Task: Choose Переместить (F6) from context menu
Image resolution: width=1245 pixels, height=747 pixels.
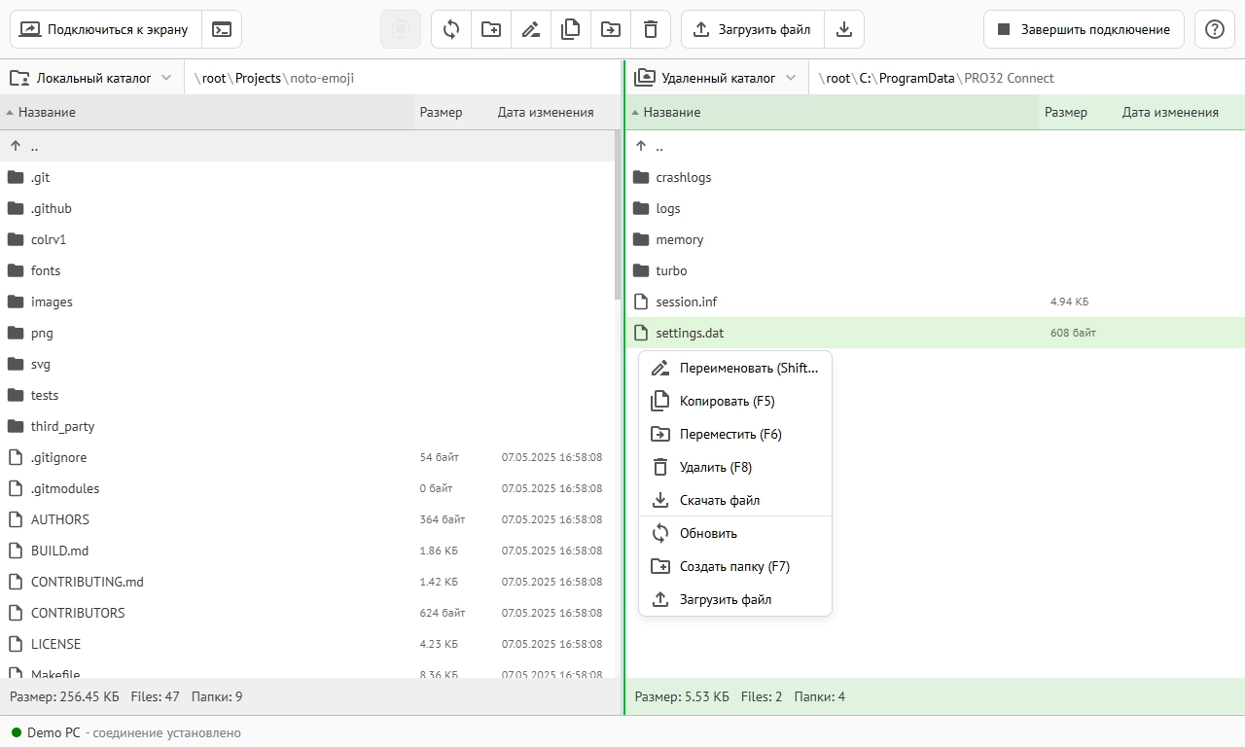Action: point(735,434)
